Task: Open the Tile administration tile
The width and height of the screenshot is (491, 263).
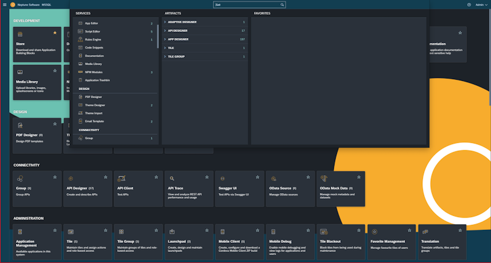Action: (x=88, y=242)
